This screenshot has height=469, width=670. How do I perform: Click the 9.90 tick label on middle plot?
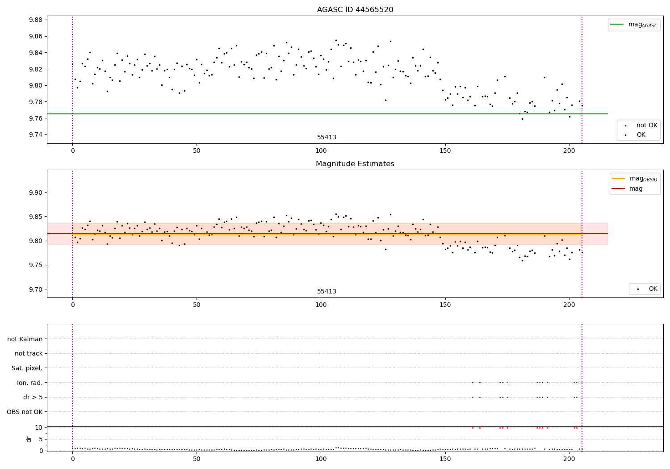click(x=35, y=193)
